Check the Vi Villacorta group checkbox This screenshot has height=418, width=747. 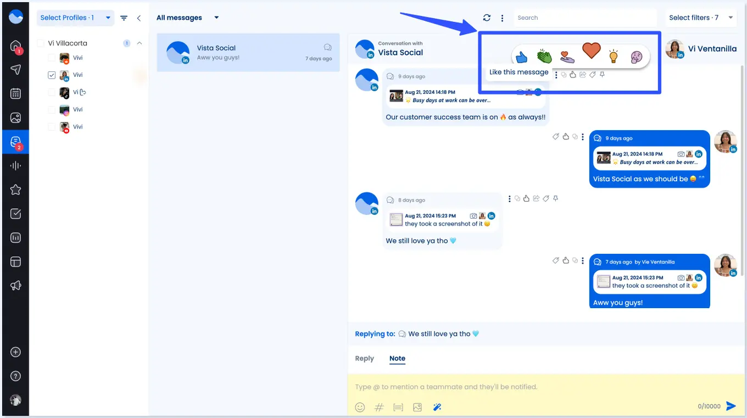(40, 42)
